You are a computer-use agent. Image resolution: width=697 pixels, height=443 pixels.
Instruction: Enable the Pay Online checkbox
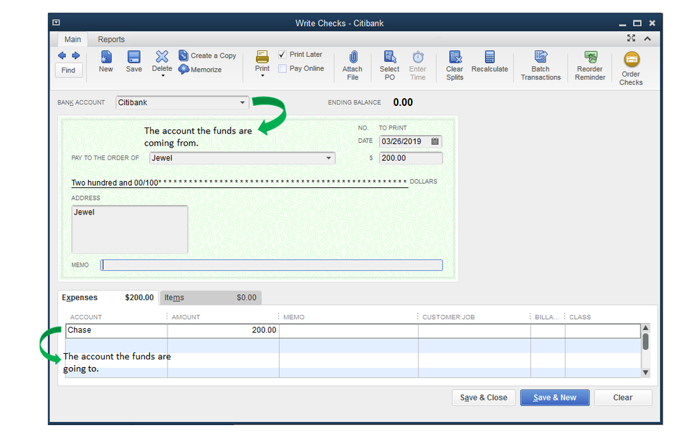pos(283,68)
